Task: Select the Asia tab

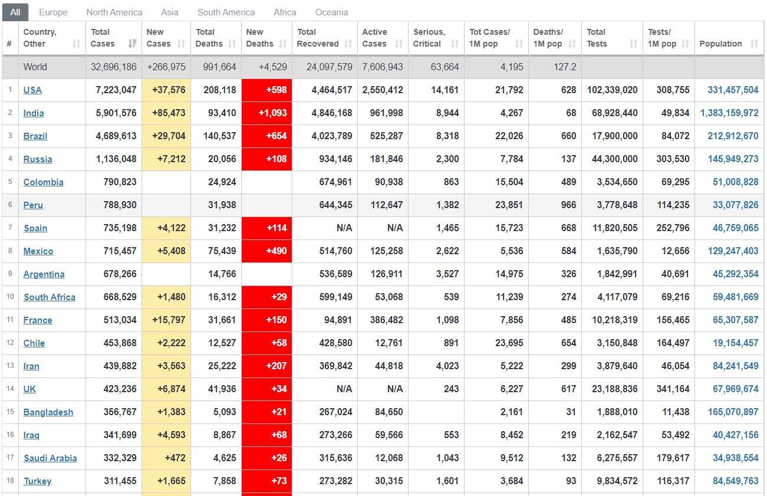Action: [x=170, y=12]
